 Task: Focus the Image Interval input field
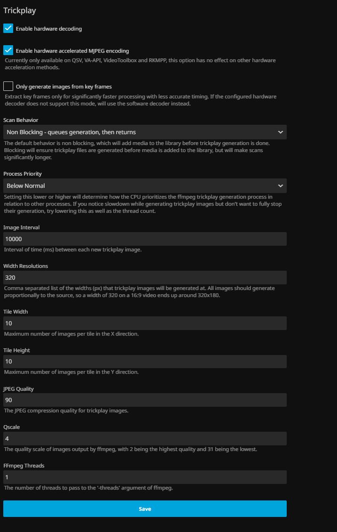pyautogui.click(x=145, y=239)
